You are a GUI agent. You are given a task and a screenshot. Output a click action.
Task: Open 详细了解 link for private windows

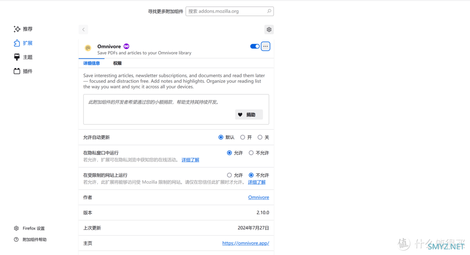coord(190,160)
